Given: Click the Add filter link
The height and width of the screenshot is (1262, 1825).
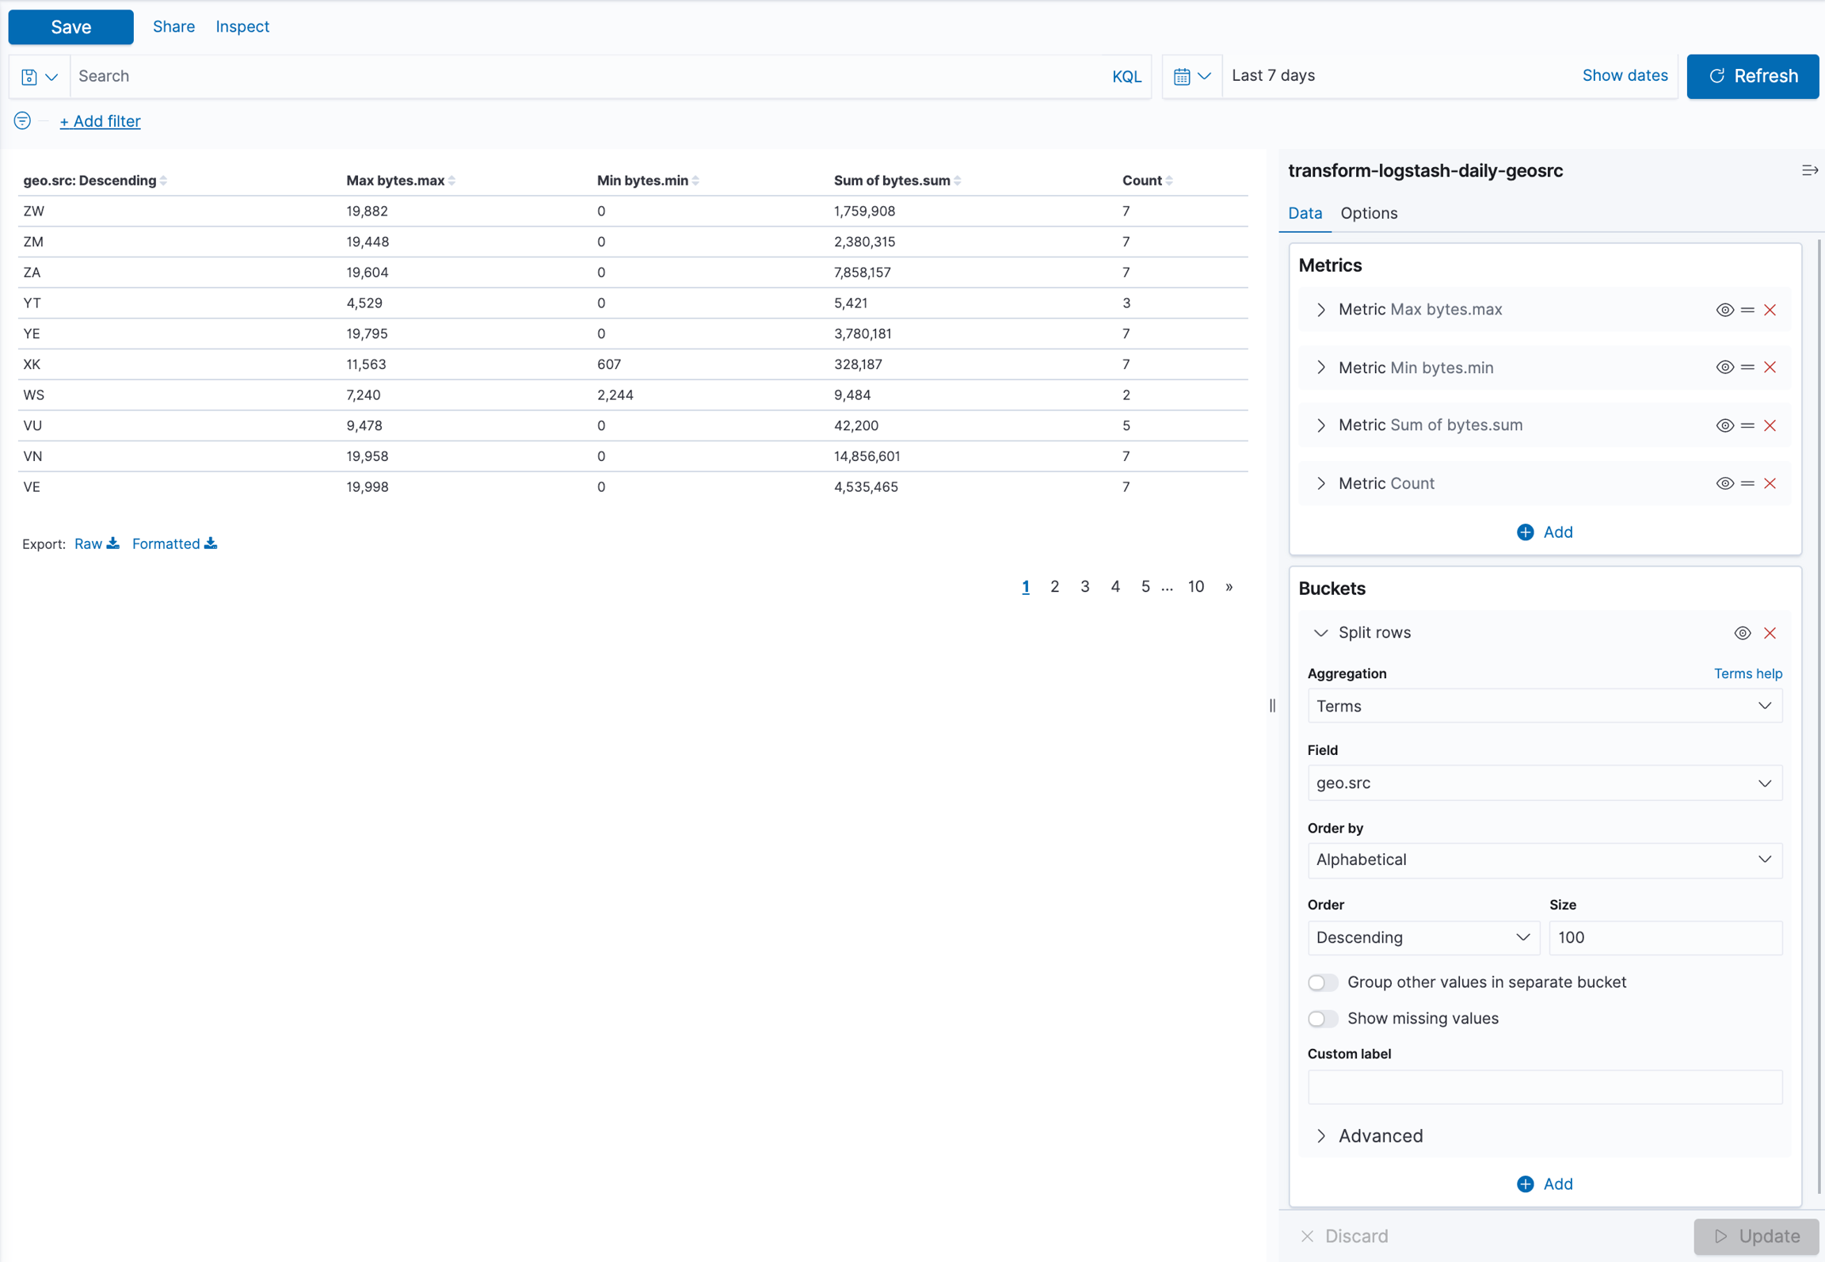Looking at the screenshot, I should [100, 121].
